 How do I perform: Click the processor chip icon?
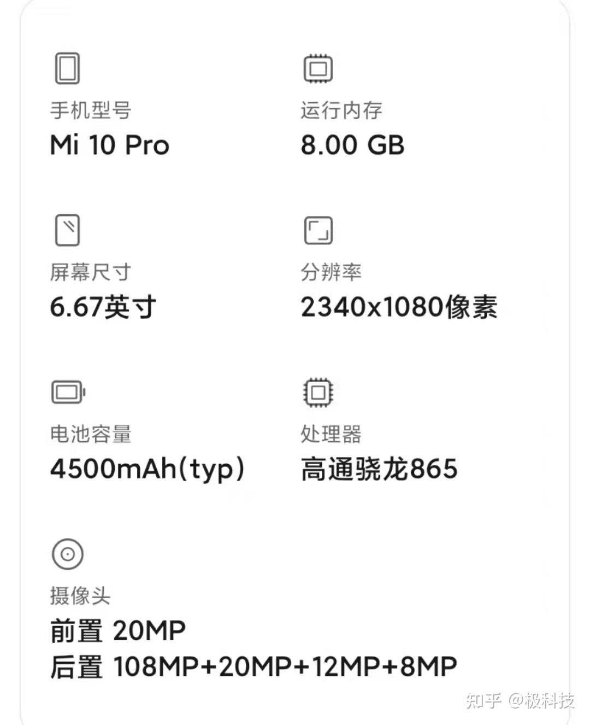pyautogui.click(x=318, y=392)
